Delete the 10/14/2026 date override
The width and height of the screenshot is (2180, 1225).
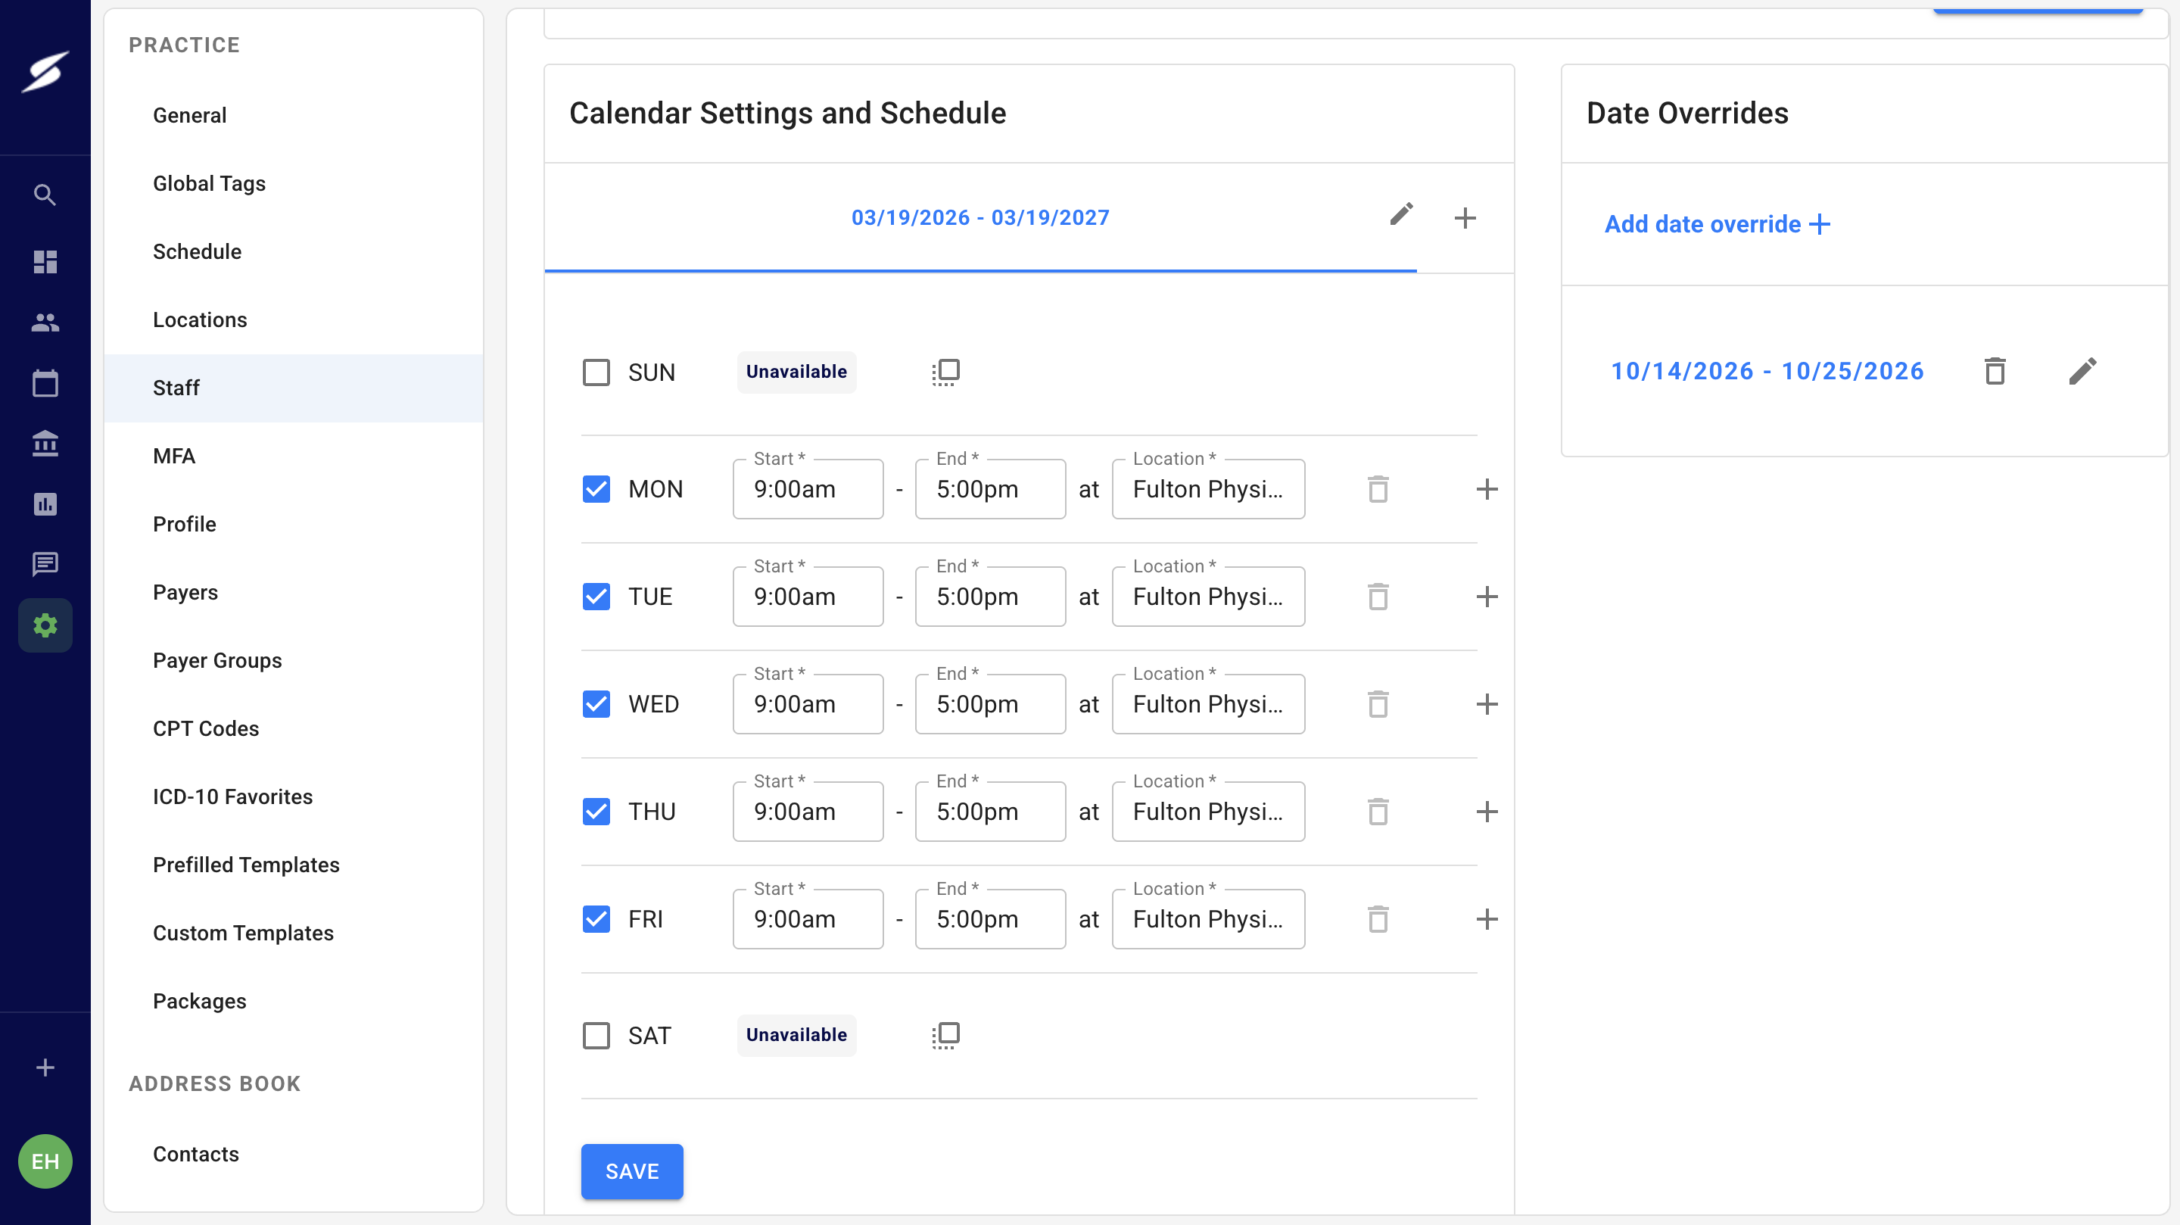[x=1995, y=371]
